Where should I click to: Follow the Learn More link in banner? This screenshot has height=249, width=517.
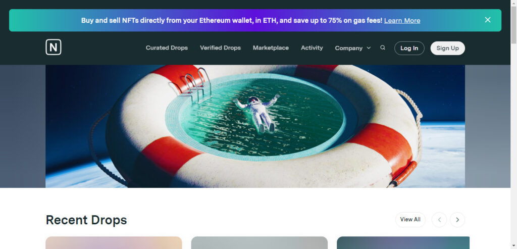[402, 20]
